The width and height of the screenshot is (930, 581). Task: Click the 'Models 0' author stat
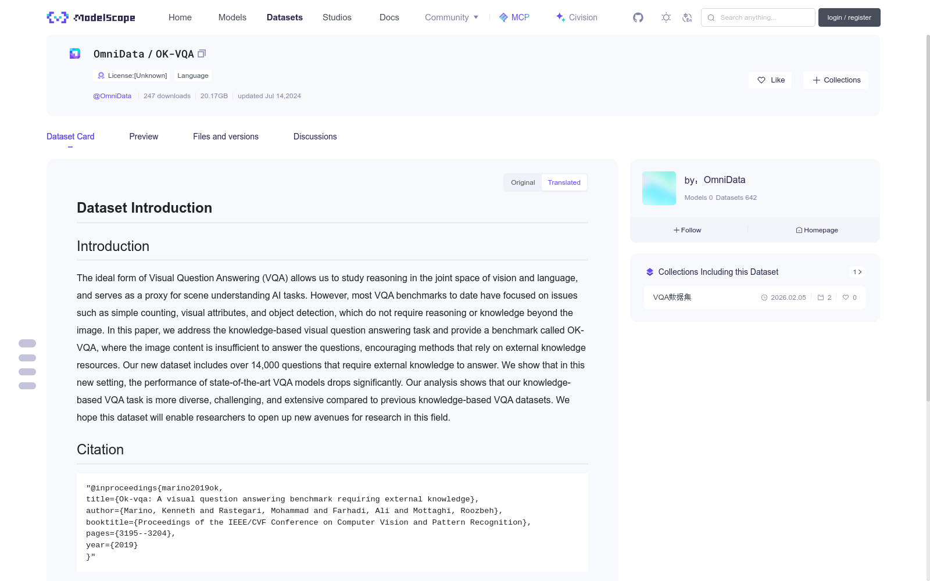699,198
